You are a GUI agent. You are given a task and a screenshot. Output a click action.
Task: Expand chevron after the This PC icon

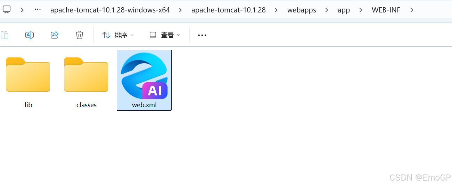pos(22,10)
